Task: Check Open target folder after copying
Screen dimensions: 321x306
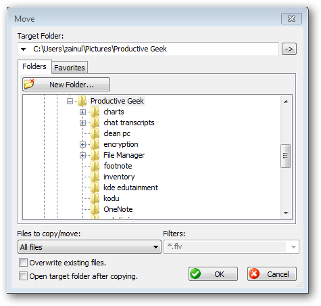Action: pyautogui.click(x=23, y=276)
